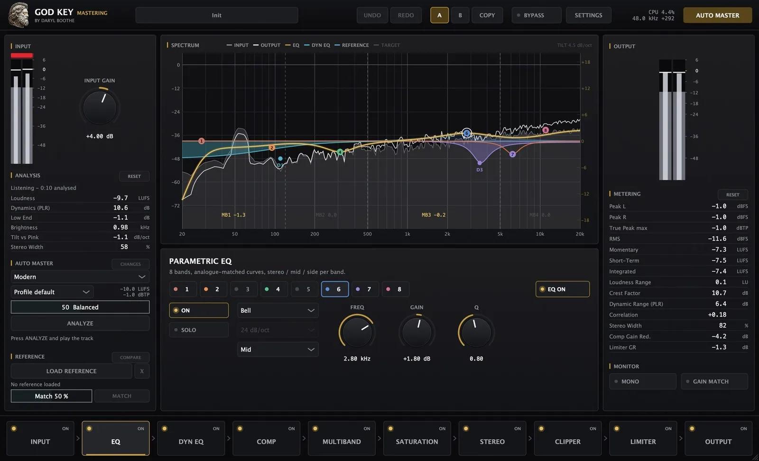Open the Profile default dropdown

(x=52, y=292)
